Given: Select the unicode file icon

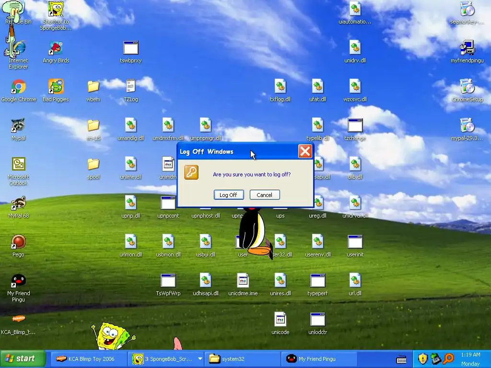Looking at the screenshot, I should point(280,323).
